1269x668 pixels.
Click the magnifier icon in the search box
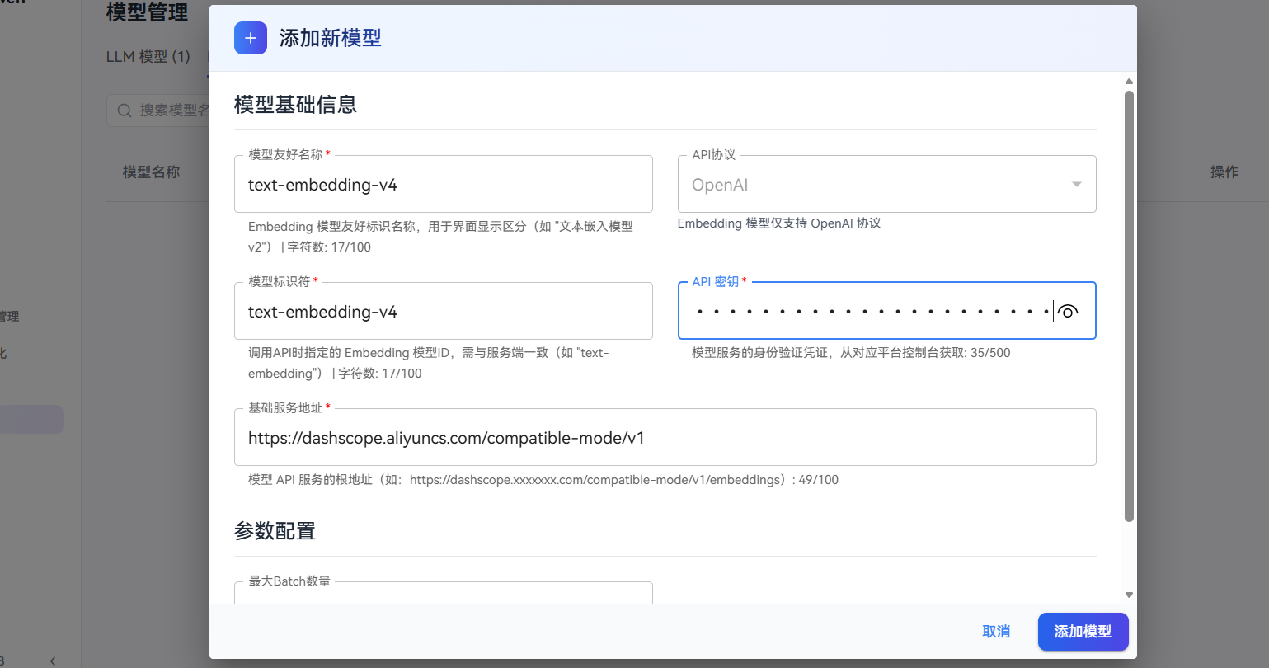124,110
